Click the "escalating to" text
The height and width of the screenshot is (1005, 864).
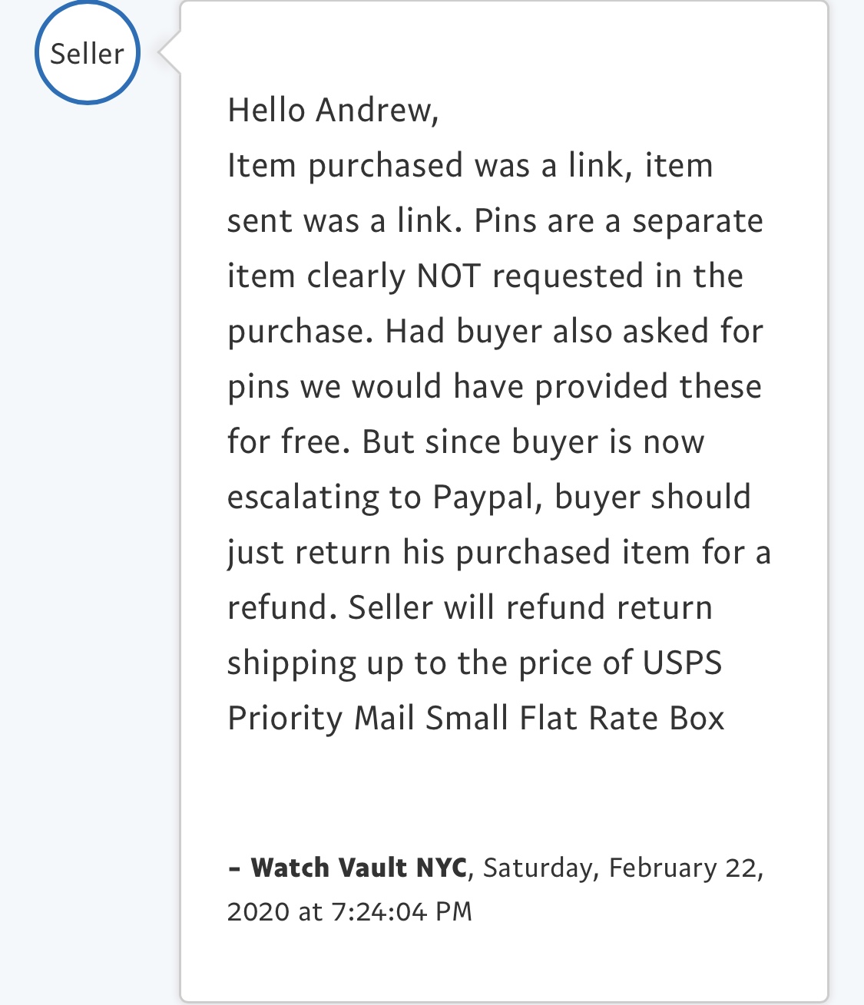tap(324, 497)
